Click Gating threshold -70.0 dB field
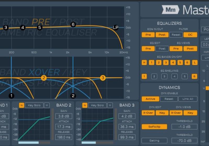209x146 pixels. click(x=184, y=141)
